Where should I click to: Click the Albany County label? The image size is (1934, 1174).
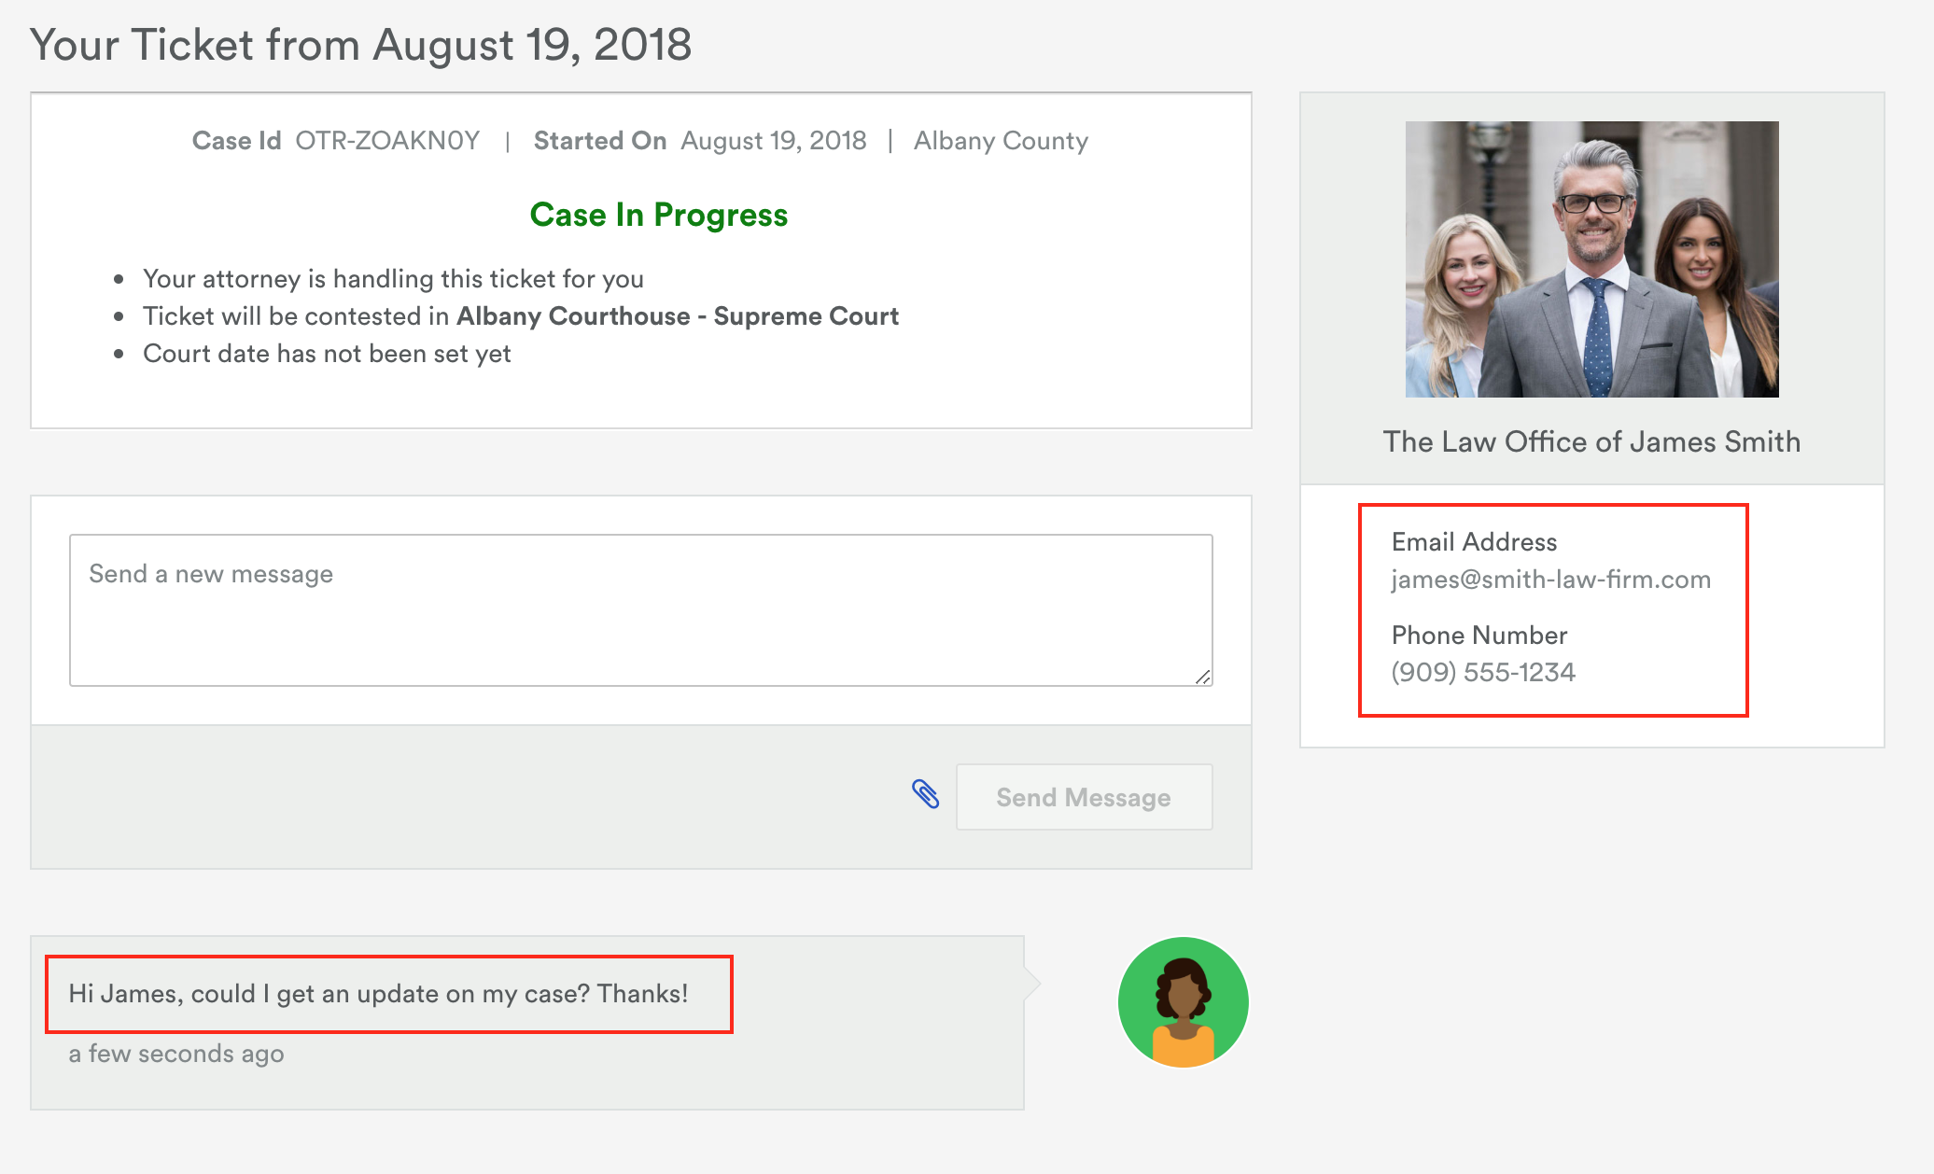(x=1001, y=141)
